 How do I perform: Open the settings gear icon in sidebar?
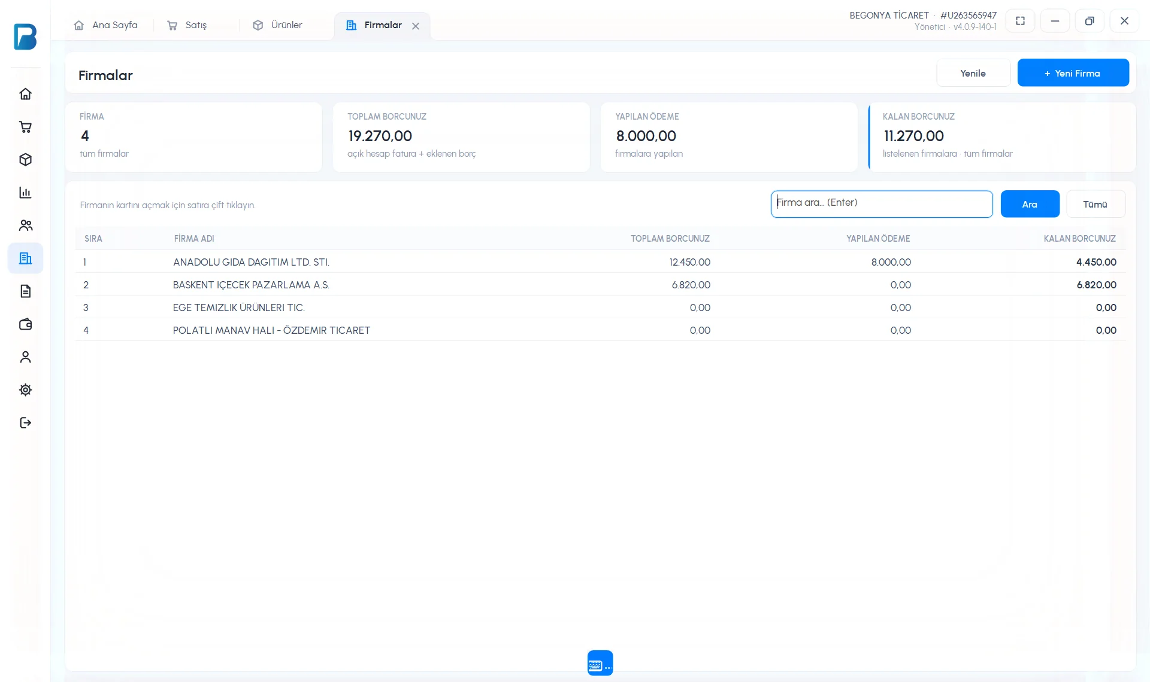pyautogui.click(x=25, y=390)
